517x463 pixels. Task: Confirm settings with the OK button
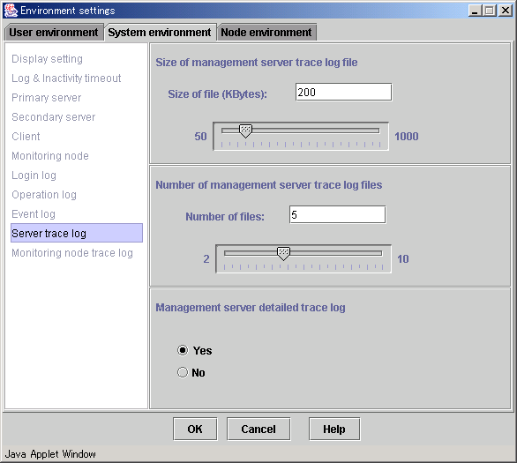tap(195, 429)
